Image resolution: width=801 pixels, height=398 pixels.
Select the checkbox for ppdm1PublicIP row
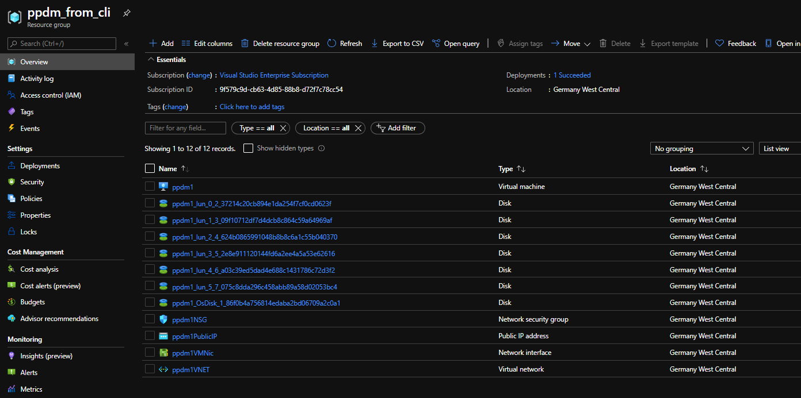150,335
